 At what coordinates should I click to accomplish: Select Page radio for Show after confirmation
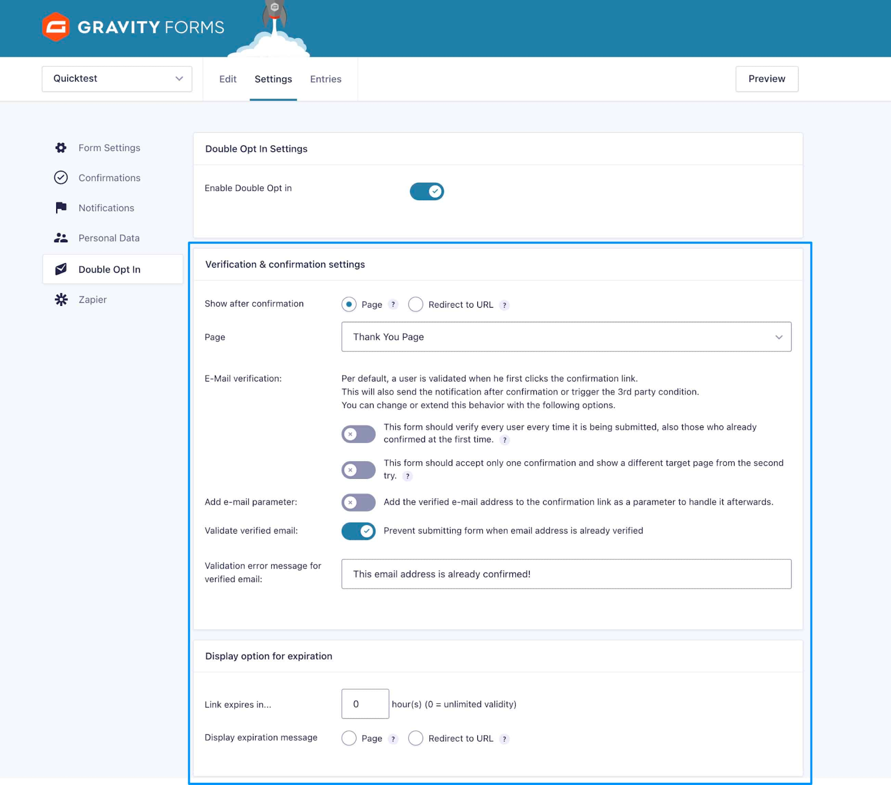(349, 304)
